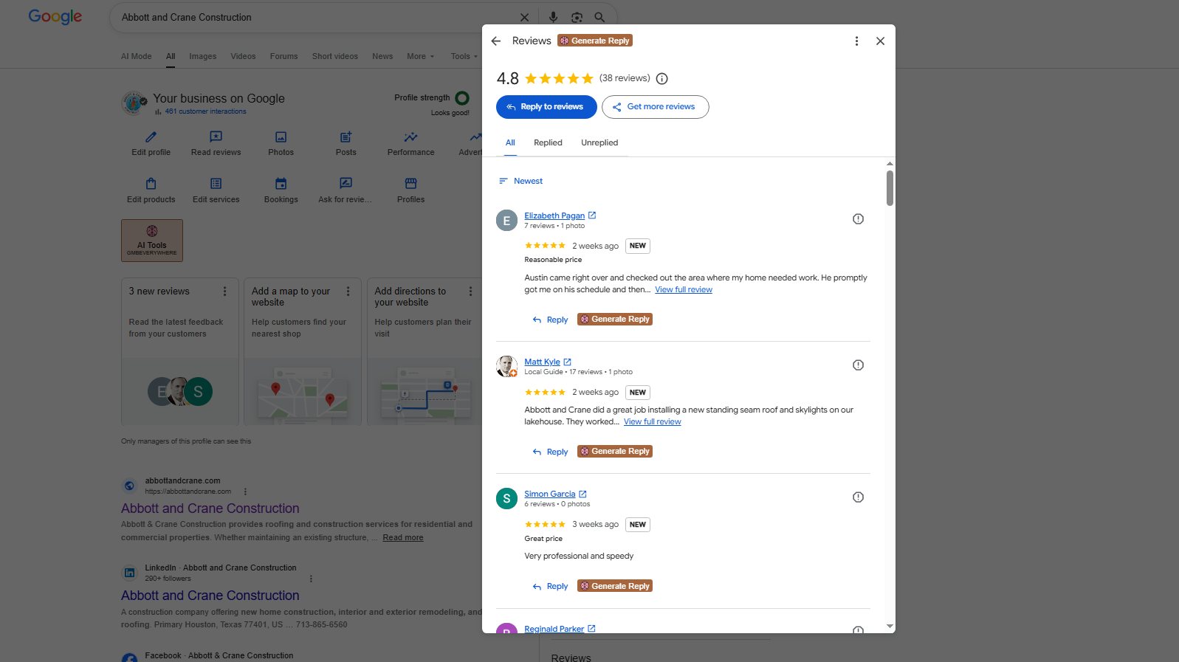Generate Reply for Simon Garcia's review

(x=615, y=586)
